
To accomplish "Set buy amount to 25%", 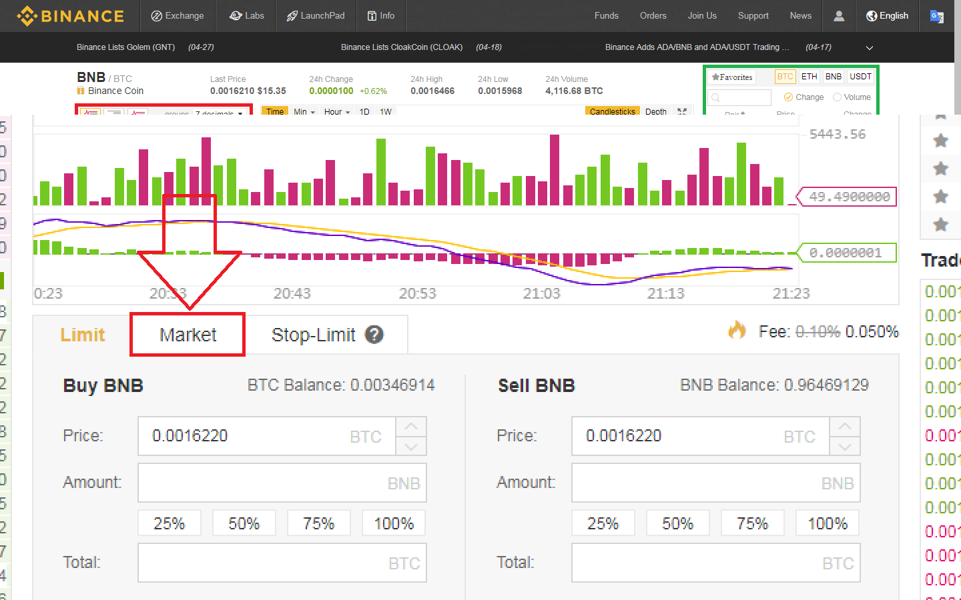I will [170, 523].
